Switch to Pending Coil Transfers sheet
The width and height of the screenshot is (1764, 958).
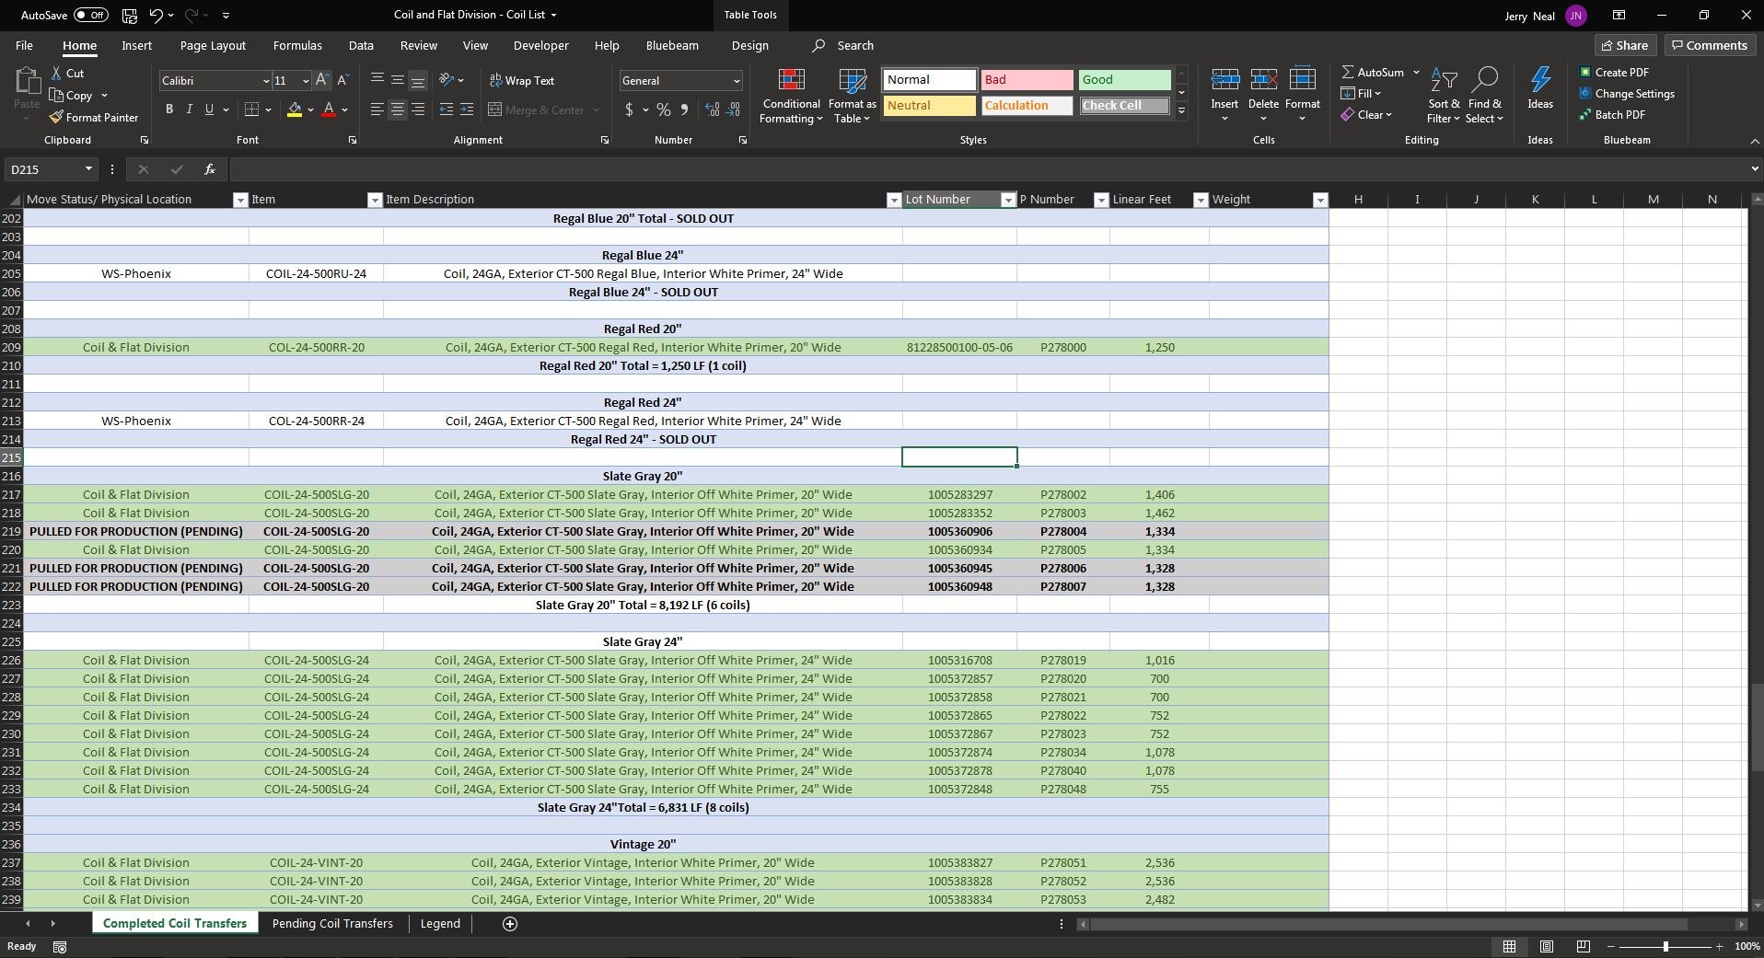[332, 924]
